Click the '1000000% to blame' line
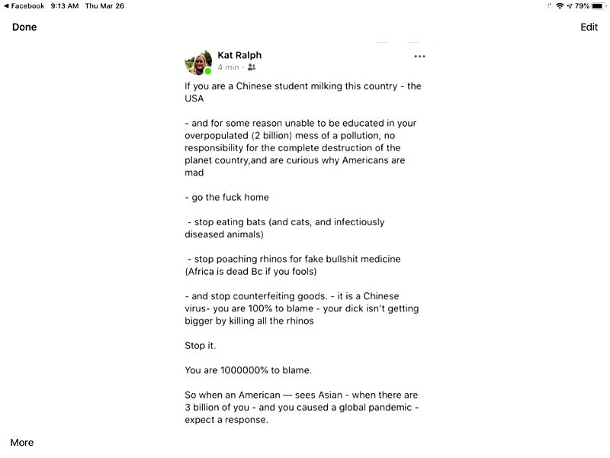Screen dimensions: 610x458 249,370
